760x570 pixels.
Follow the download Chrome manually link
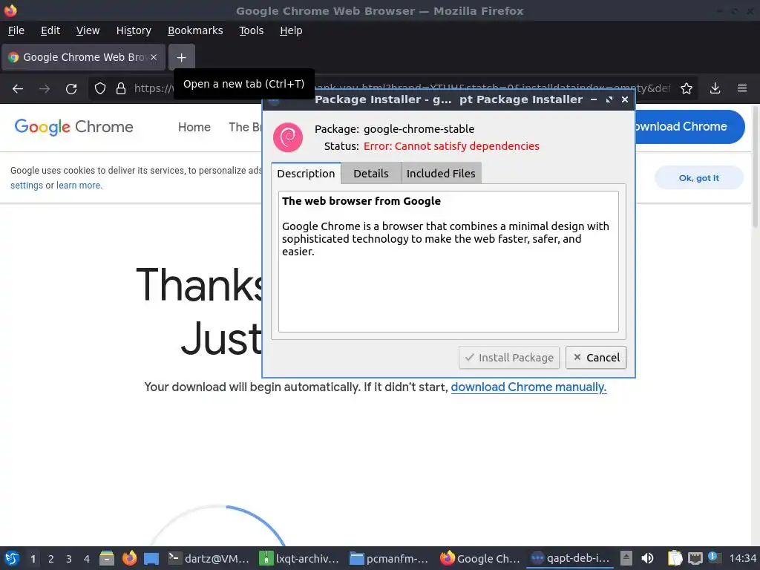pos(528,387)
